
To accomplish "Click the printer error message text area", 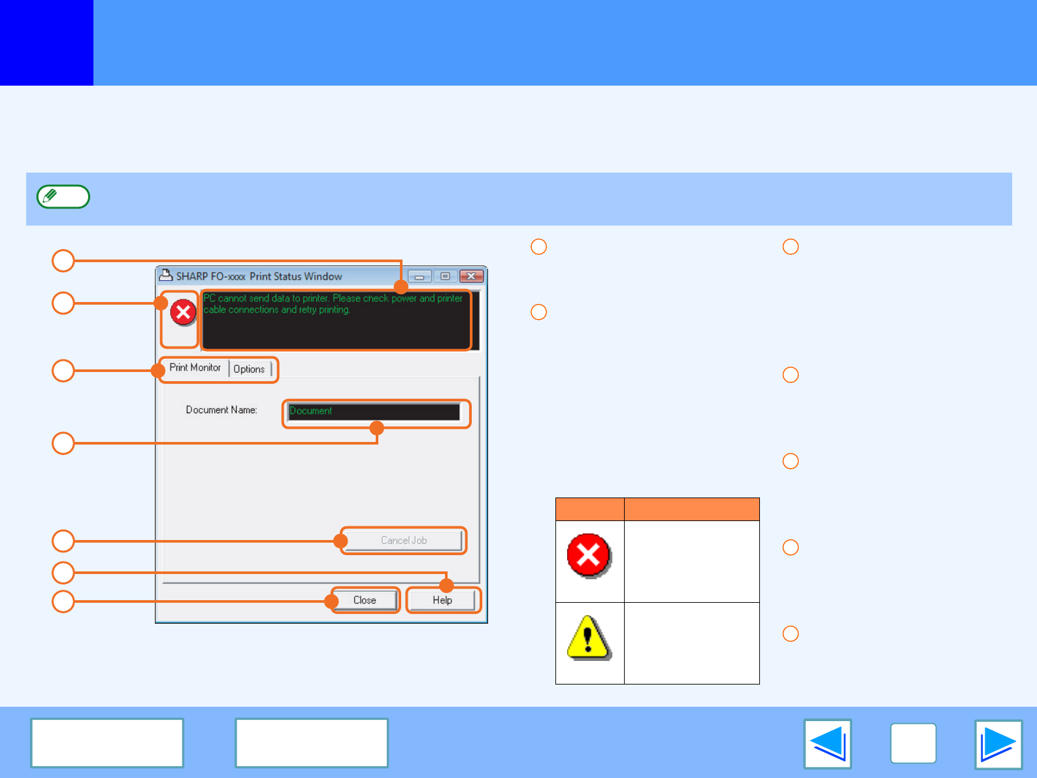I will [336, 320].
